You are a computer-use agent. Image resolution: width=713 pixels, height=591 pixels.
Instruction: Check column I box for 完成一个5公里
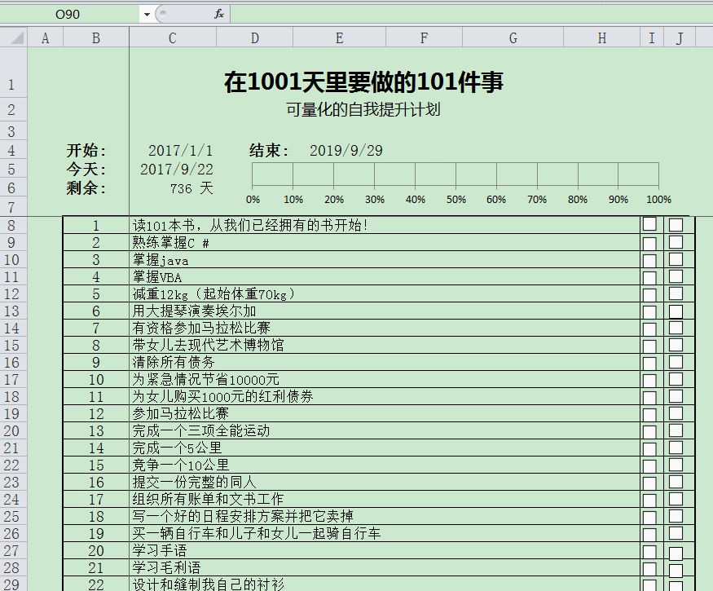[649, 449]
